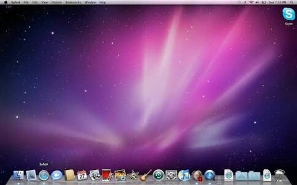Viewport: 297px width, 185px height.
Task: Open the History menu
Action: 56,2
